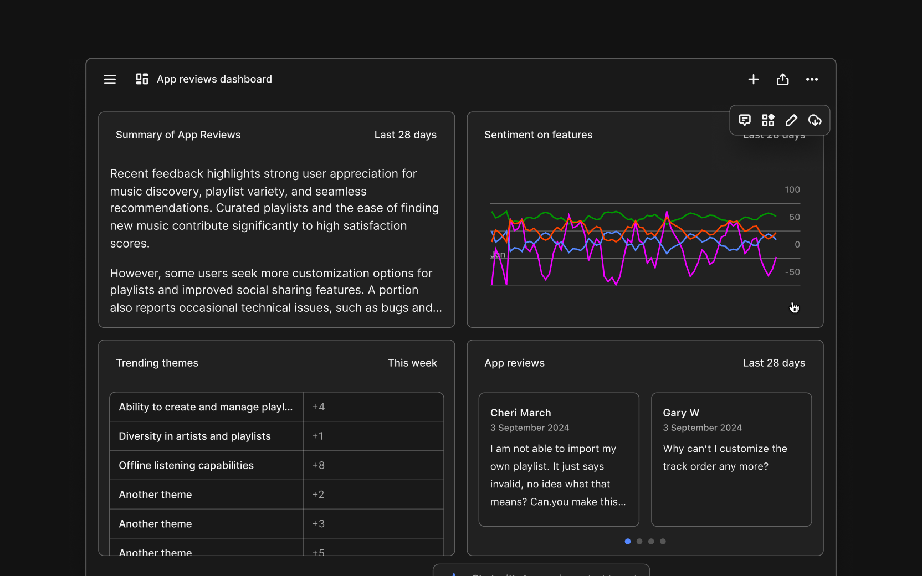Select Diversity in artists and playlists row
This screenshot has height=576, width=922.
194,436
